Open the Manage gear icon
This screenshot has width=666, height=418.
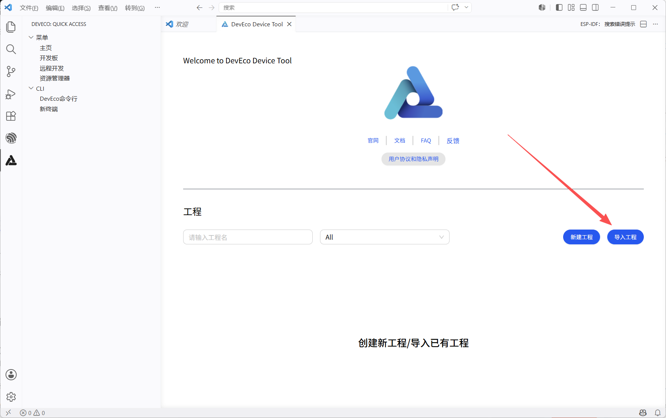pyautogui.click(x=11, y=397)
